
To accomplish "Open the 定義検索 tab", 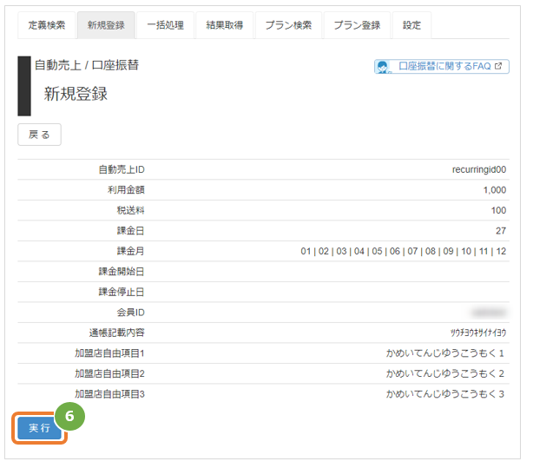I will (47, 25).
